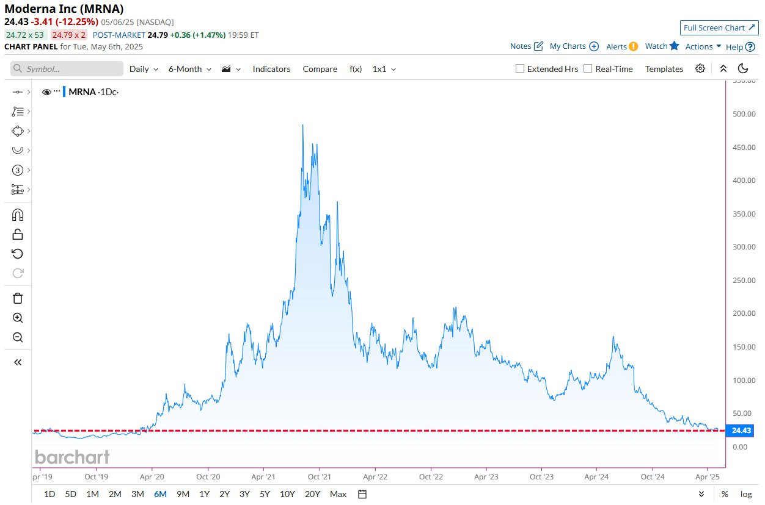The height and width of the screenshot is (505, 765).
Task: Click the red dashed price line
Action: click(x=378, y=431)
